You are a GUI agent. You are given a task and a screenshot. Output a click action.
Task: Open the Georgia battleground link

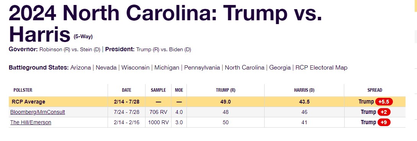coord(280,68)
